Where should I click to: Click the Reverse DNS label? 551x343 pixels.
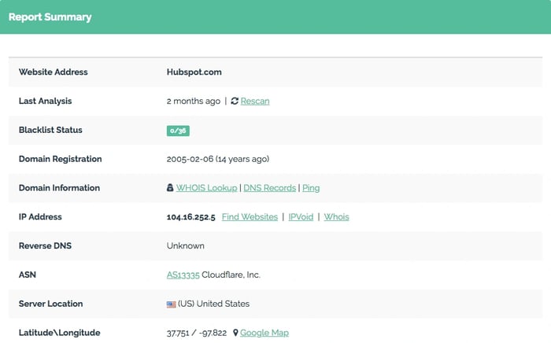click(45, 245)
